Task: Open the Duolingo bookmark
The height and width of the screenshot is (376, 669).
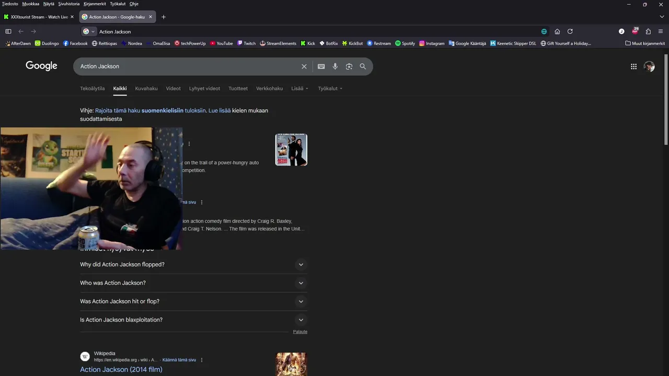Action: 47,43
